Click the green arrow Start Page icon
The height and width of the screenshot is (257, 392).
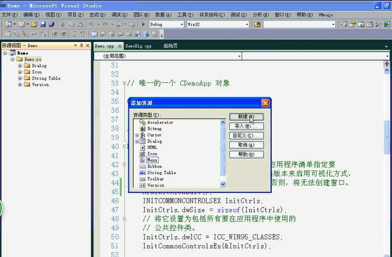click(x=387, y=25)
